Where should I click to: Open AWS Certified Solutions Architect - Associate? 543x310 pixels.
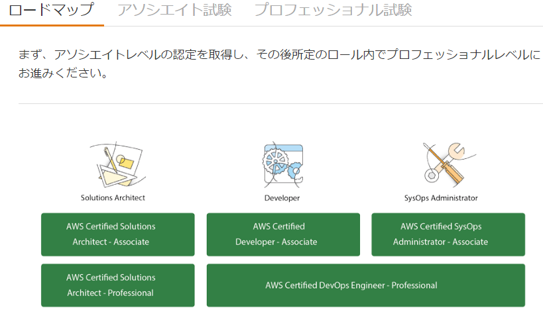(x=117, y=234)
